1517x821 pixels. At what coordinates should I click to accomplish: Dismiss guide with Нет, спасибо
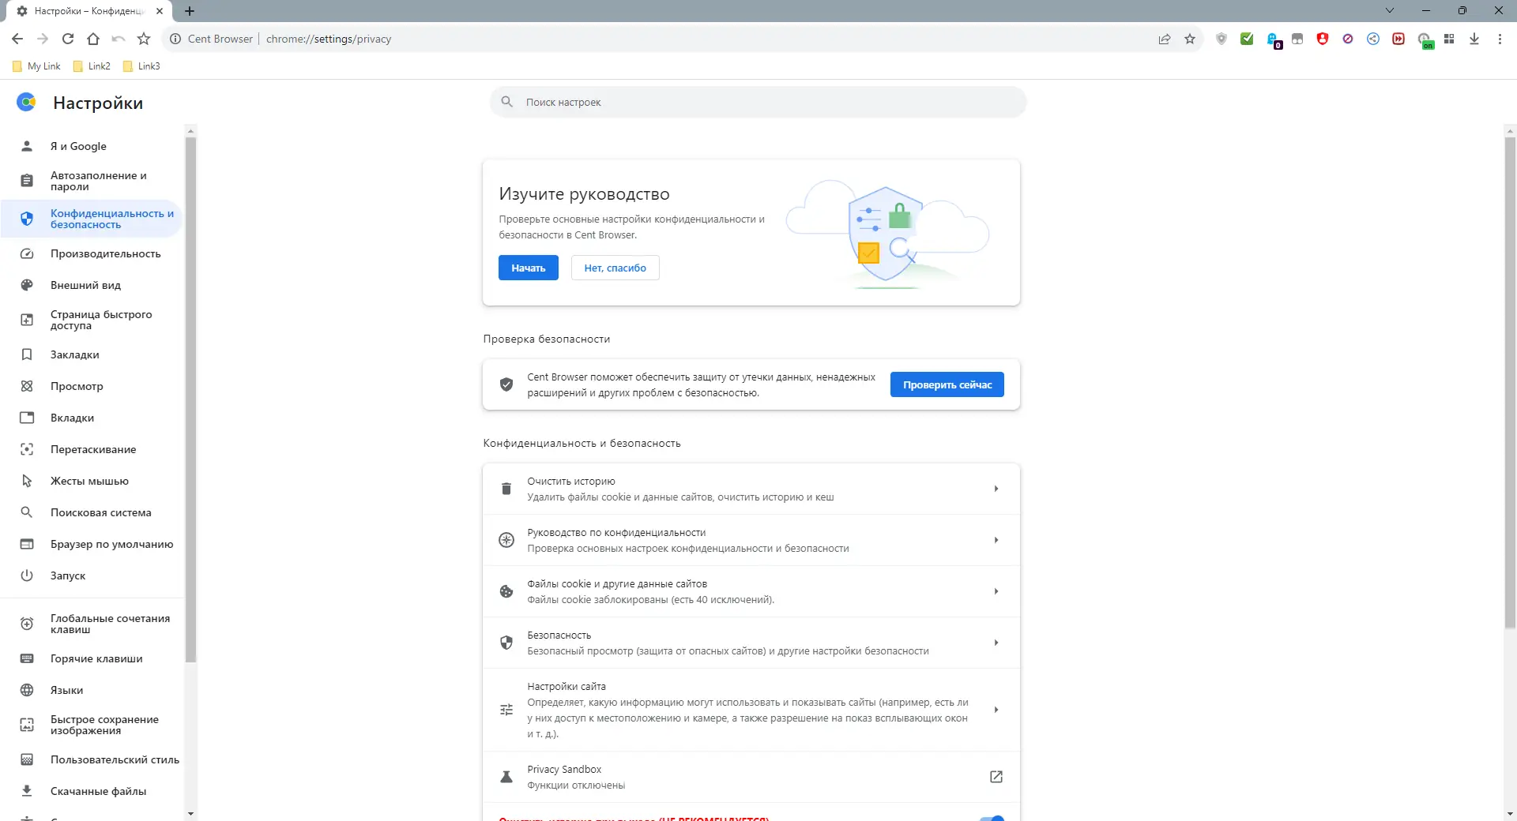pyautogui.click(x=615, y=268)
